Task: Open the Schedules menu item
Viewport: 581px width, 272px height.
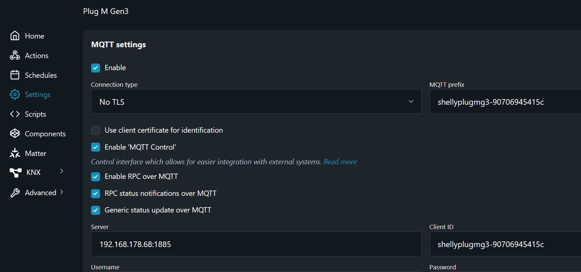Action: 41,75
